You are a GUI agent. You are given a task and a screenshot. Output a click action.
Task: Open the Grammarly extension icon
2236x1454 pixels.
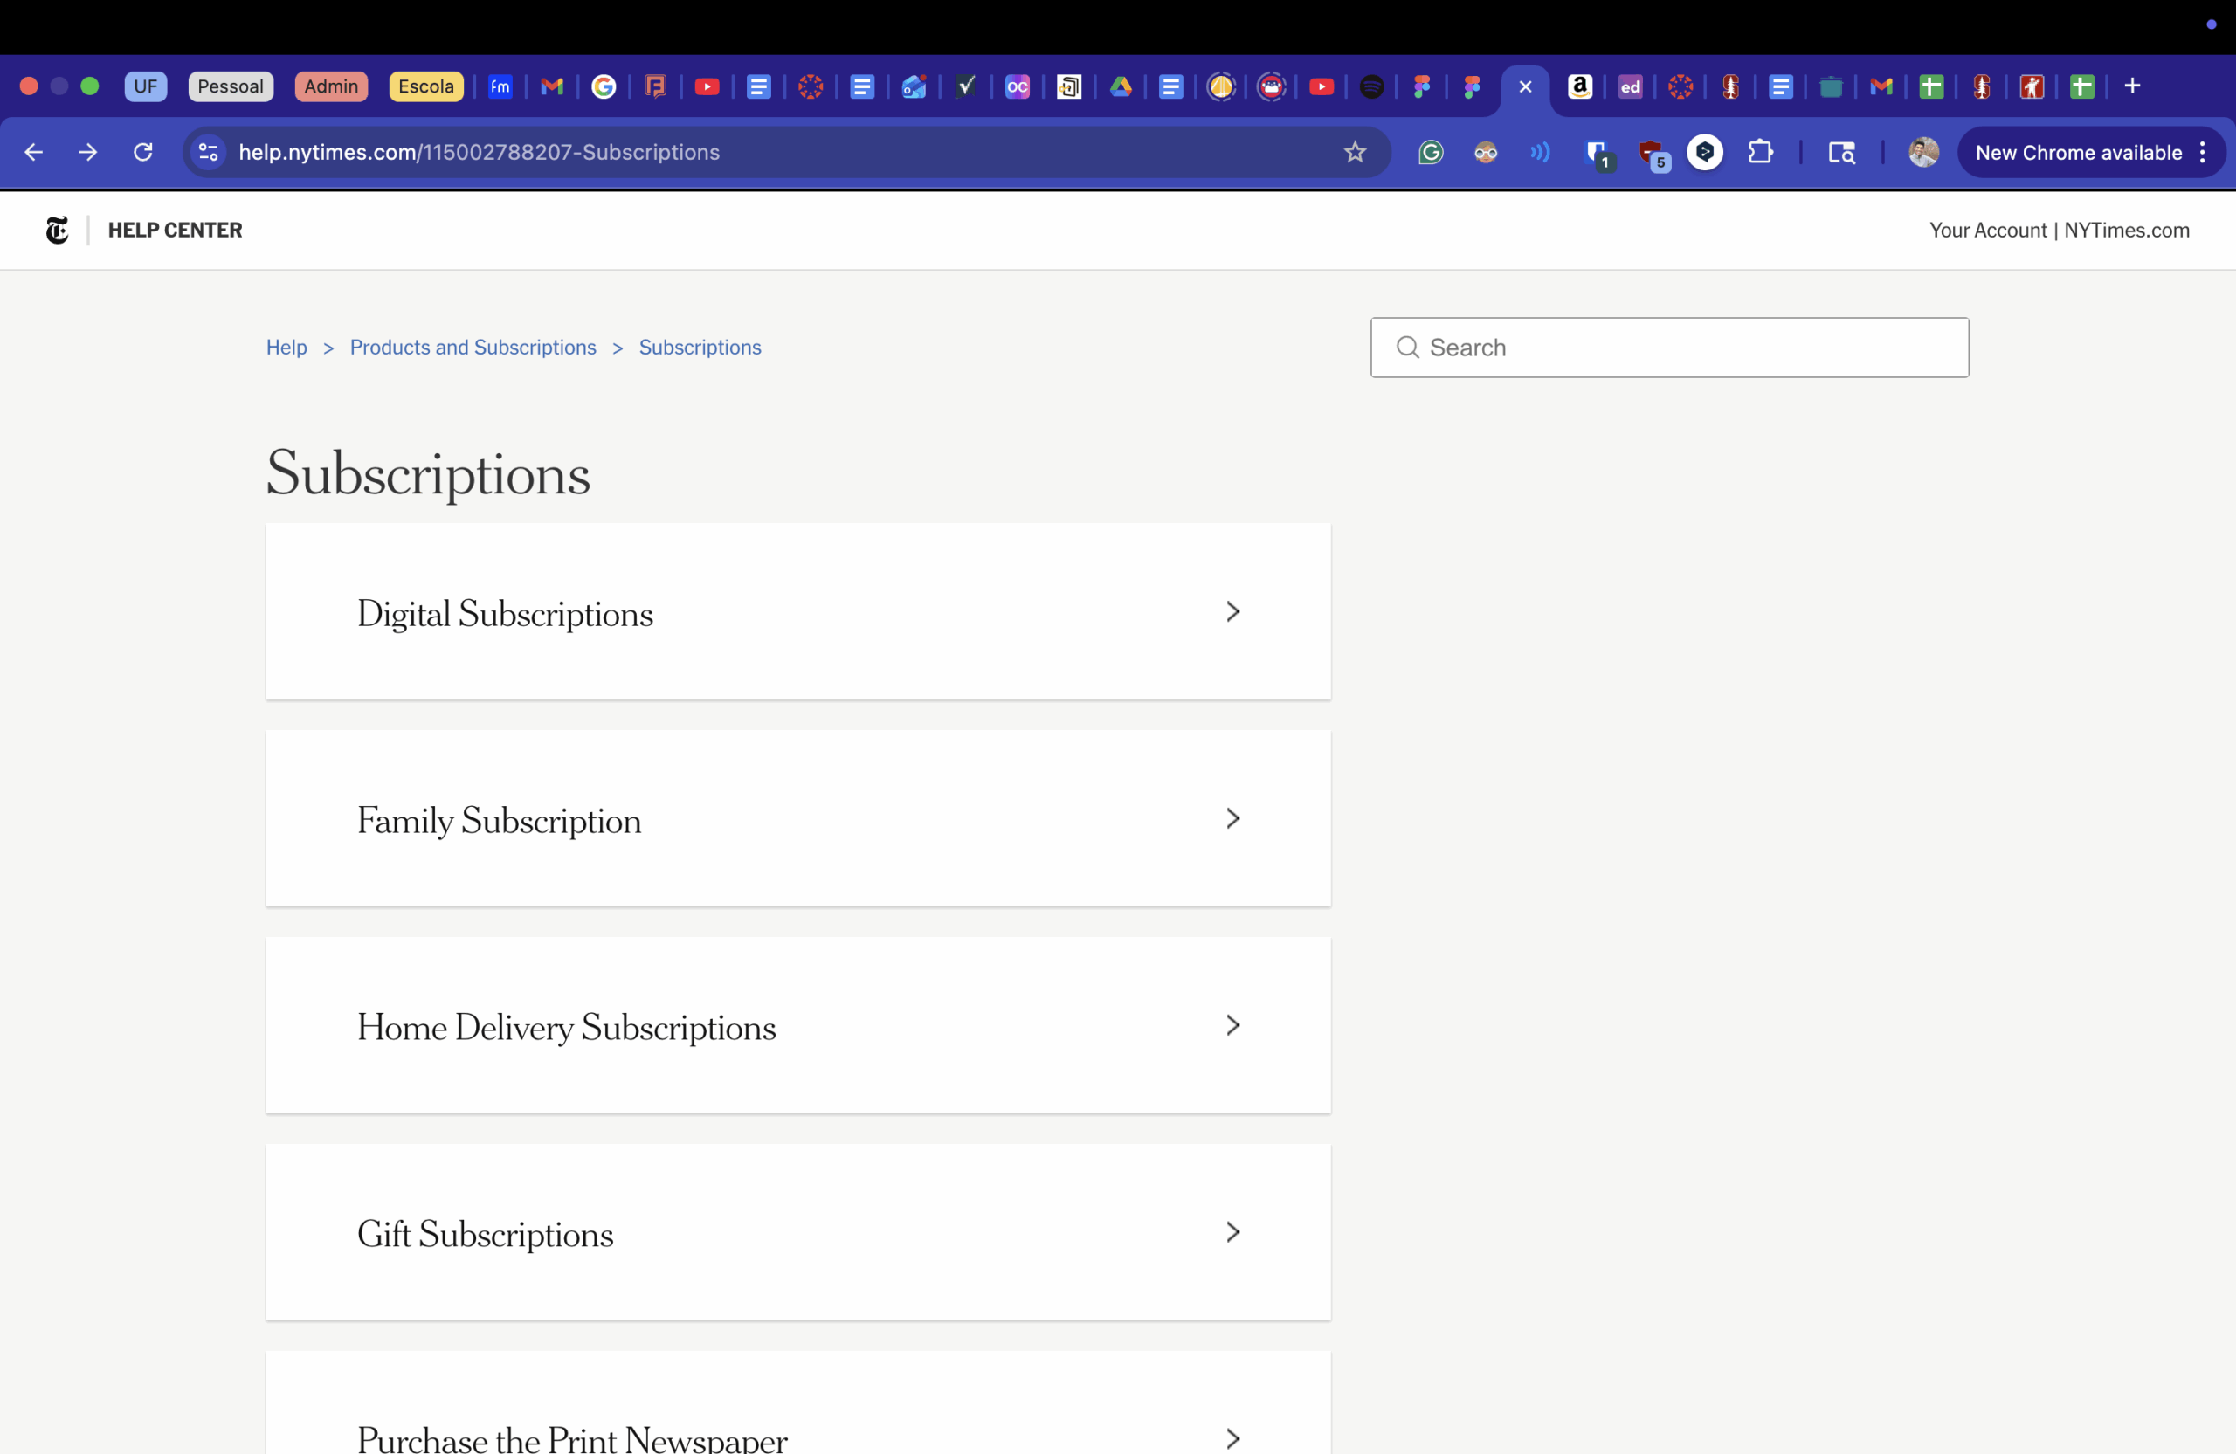click(1430, 152)
